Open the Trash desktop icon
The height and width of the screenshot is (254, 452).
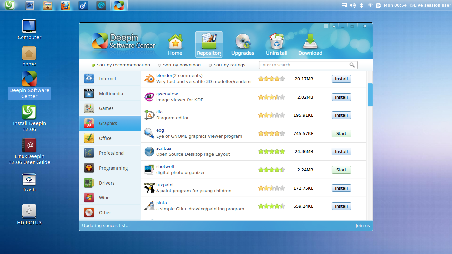click(x=29, y=182)
